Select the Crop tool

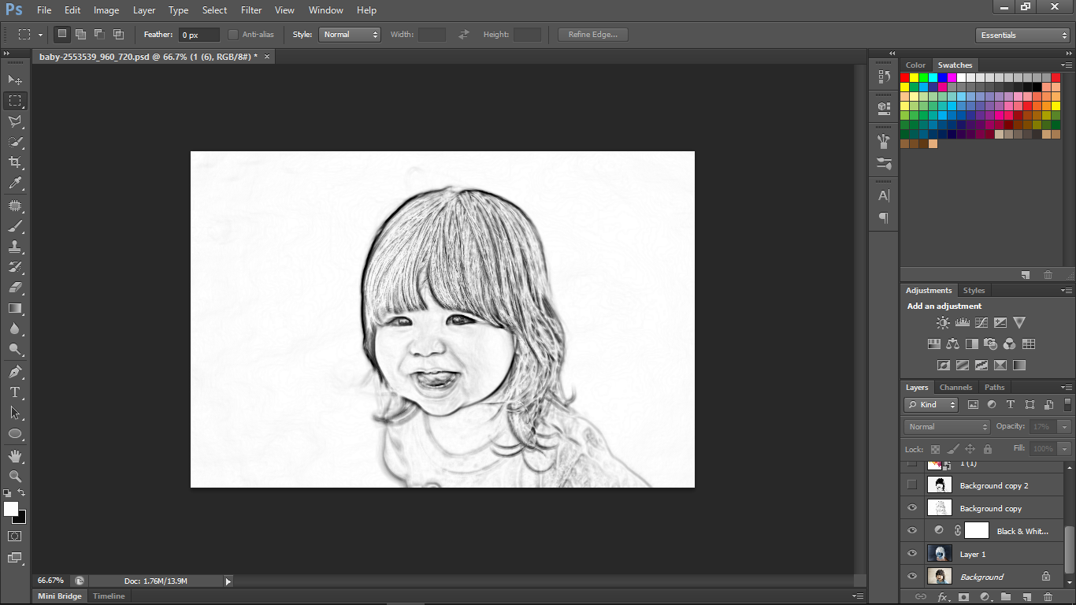click(15, 162)
